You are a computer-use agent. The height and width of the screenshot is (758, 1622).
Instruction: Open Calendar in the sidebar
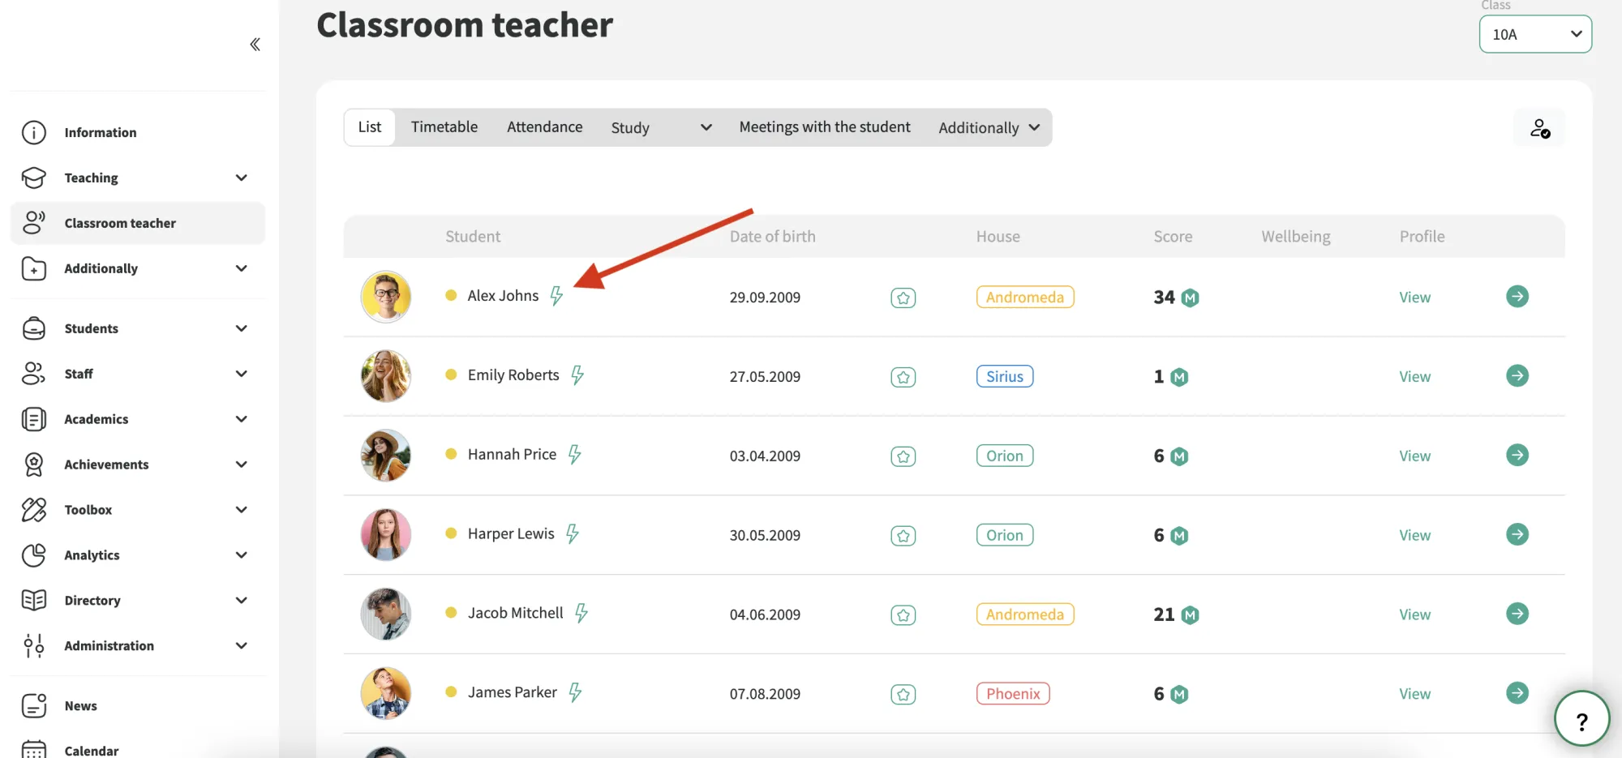coord(137,750)
